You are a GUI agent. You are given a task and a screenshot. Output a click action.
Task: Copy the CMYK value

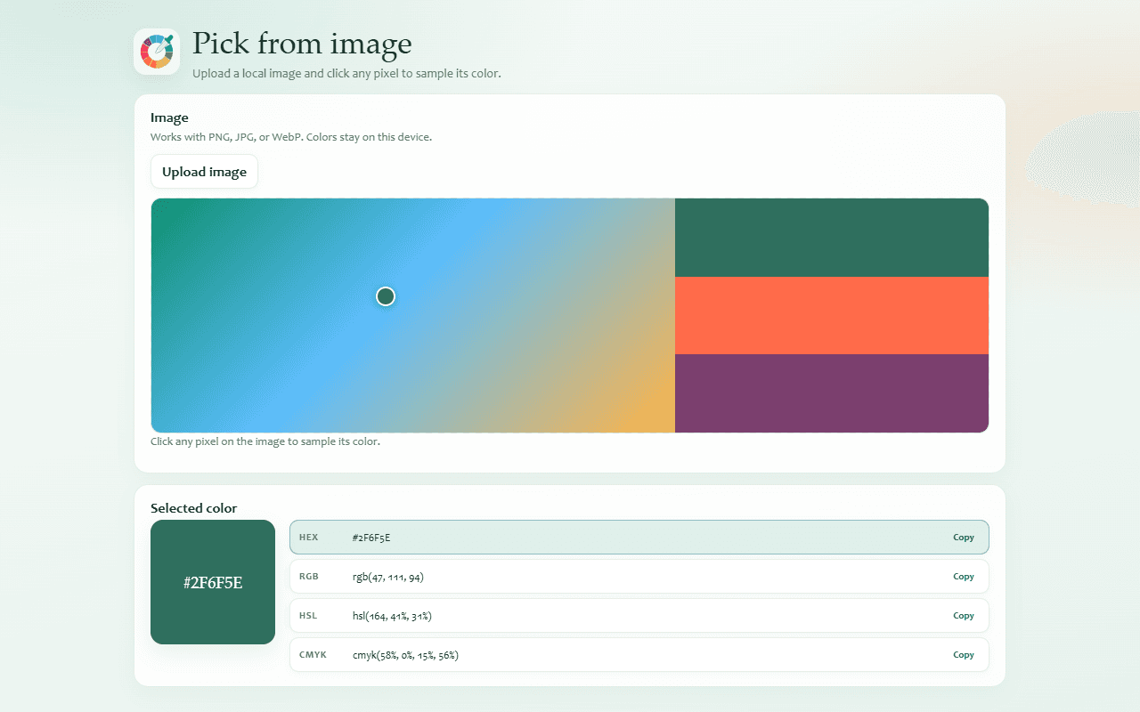(964, 655)
